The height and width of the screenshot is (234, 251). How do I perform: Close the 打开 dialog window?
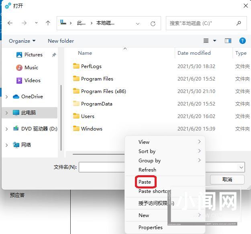[x=245, y=6]
